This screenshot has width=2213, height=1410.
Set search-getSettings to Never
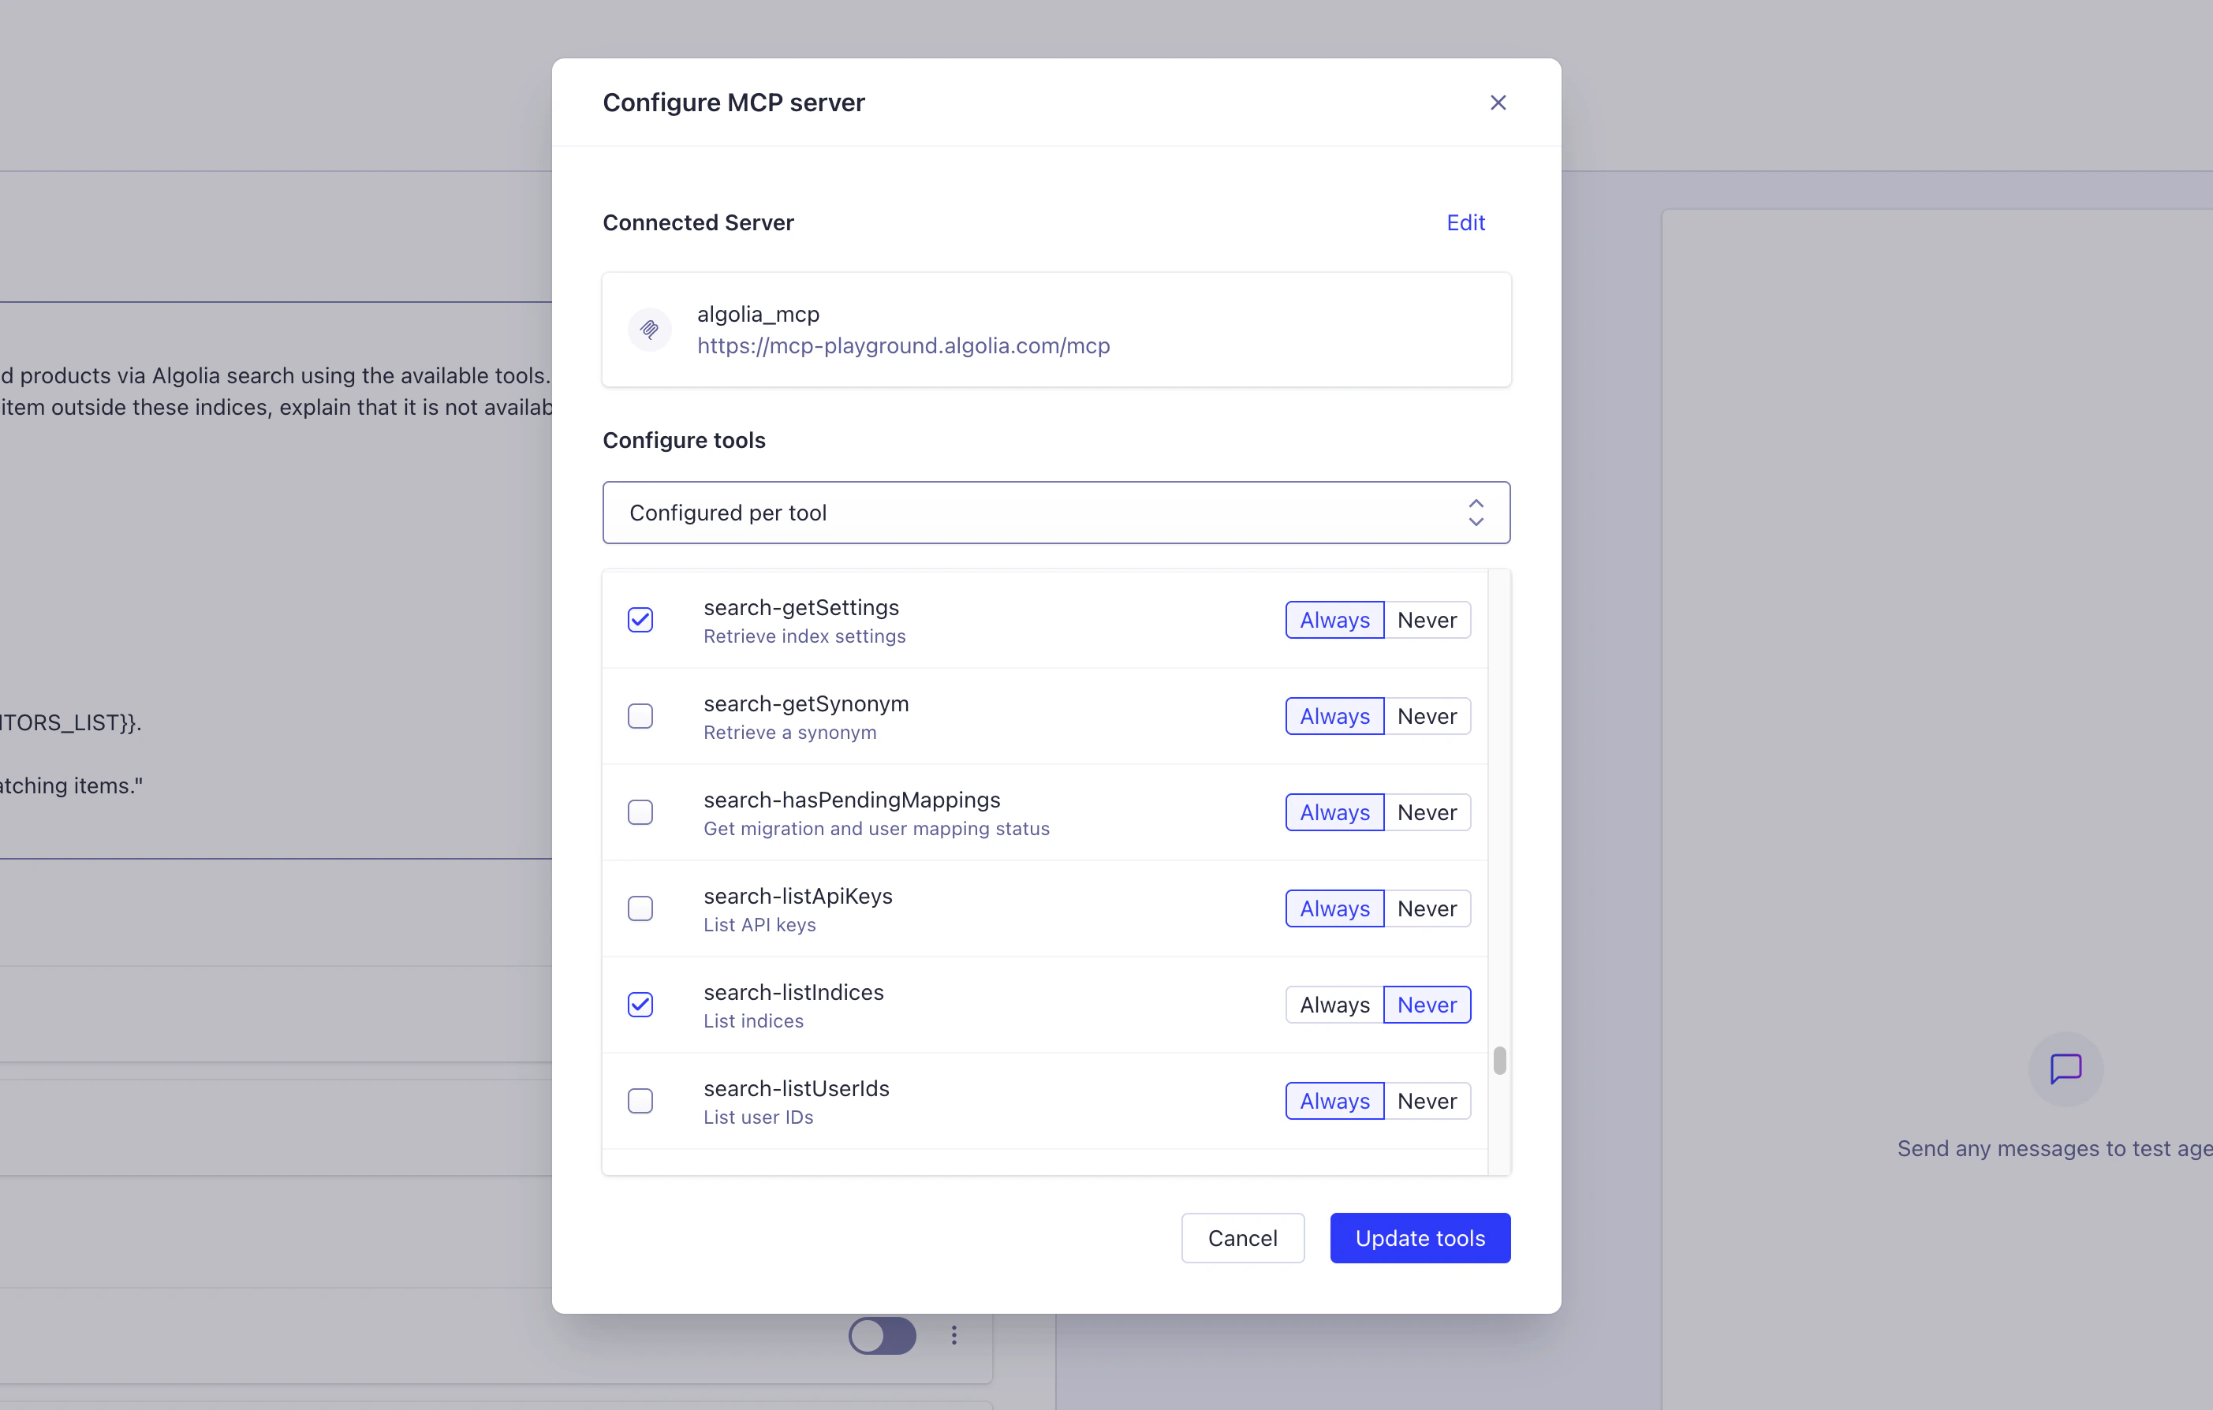tap(1427, 620)
